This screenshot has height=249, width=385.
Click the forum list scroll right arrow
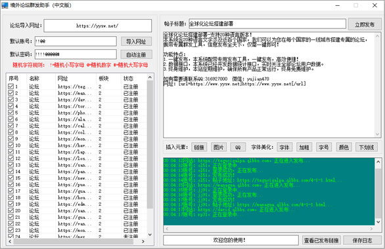pos(143,241)
